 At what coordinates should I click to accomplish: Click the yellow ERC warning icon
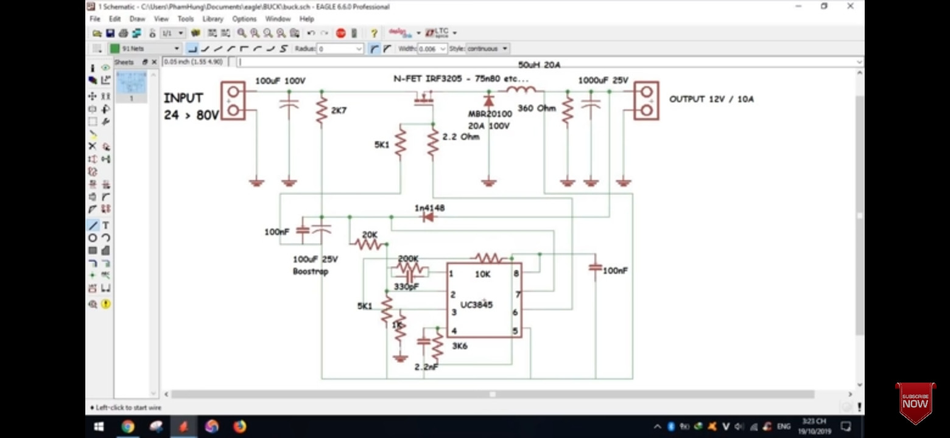tap(105, 304)
